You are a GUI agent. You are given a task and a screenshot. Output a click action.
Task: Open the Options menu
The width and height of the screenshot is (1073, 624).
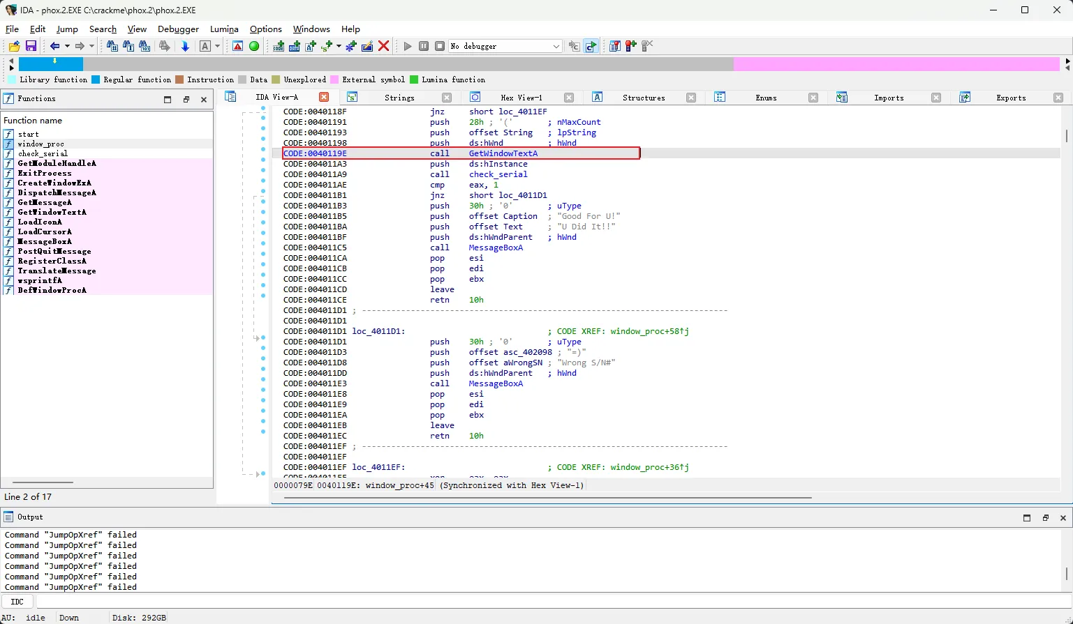[x=266, y=29]
